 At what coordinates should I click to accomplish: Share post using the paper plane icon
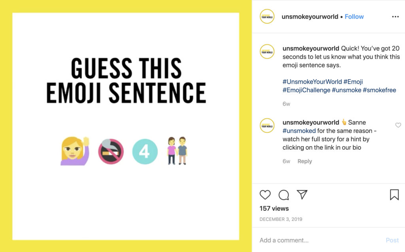tap(302, 195)
